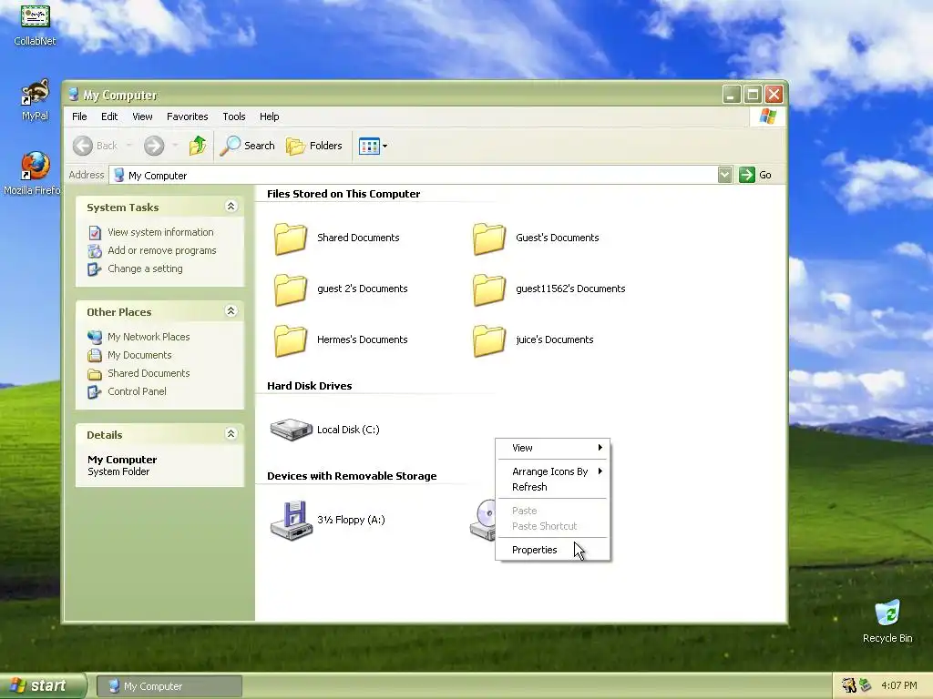Launch Mozilla Firefox from desktop
This screenshot has width=933, height=699.
tap(35, 174)
